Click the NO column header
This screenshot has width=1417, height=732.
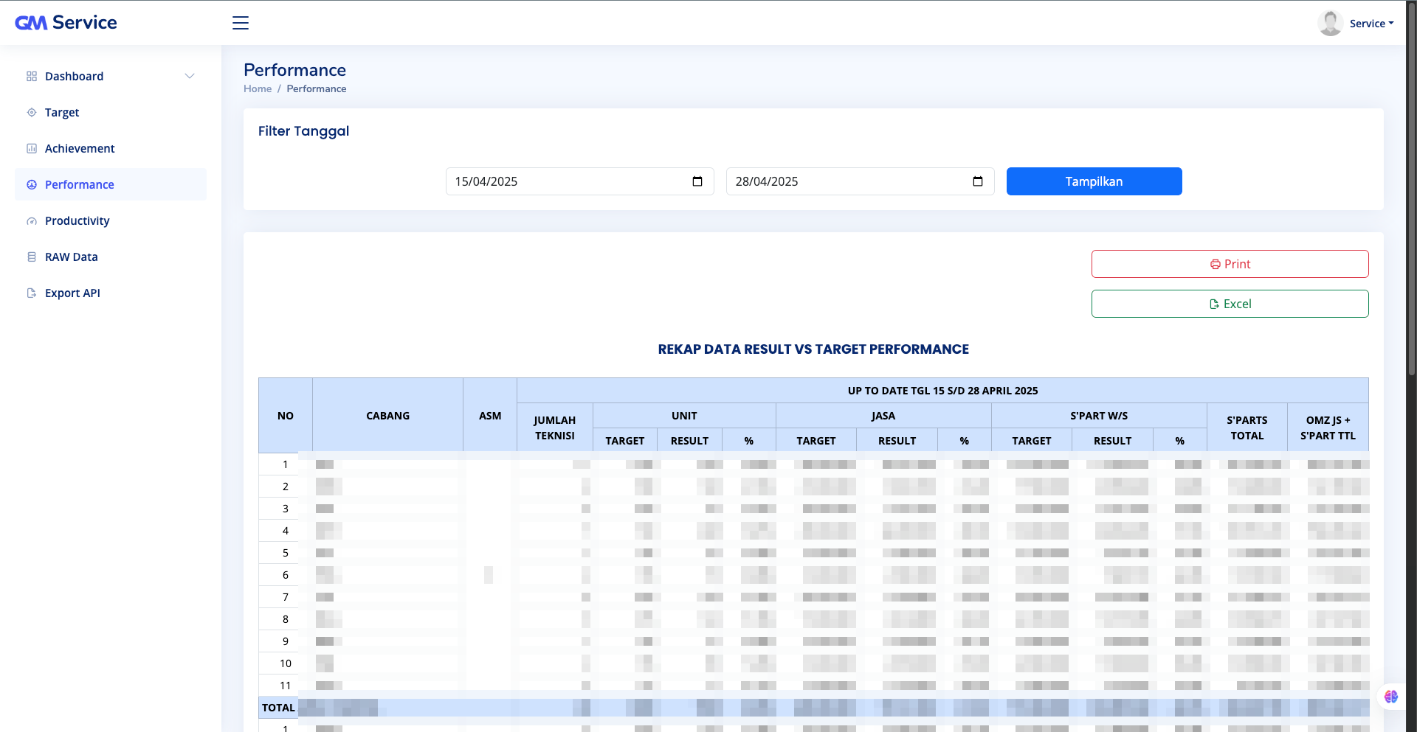(286, 416)
